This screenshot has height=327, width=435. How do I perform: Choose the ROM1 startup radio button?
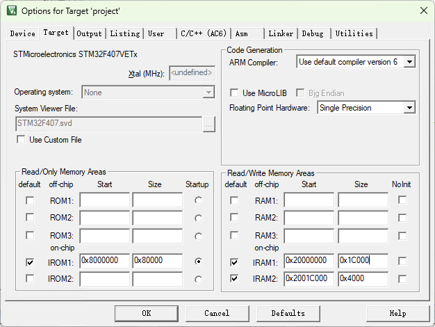pyautogui.click(x=200, y=200)
